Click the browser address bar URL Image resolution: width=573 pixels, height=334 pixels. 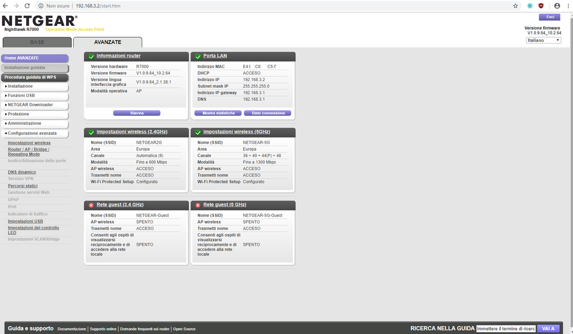(x=98, y=6)
